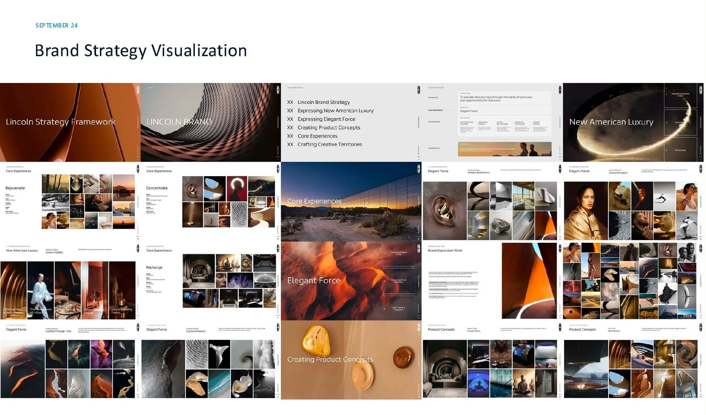Screen dimensions: 706x415
Task: Select the 'Expressing New American Luxury' agenda line
Action: click(335, 111)
